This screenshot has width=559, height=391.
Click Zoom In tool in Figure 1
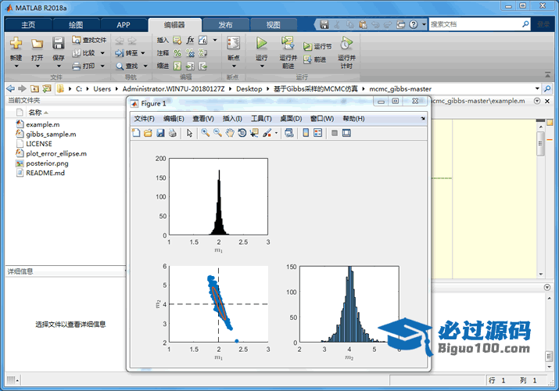point(205,133)
